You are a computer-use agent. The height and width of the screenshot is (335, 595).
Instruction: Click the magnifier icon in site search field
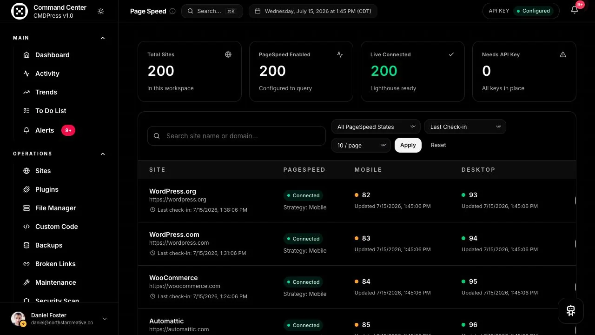click(x=157, y=136)
